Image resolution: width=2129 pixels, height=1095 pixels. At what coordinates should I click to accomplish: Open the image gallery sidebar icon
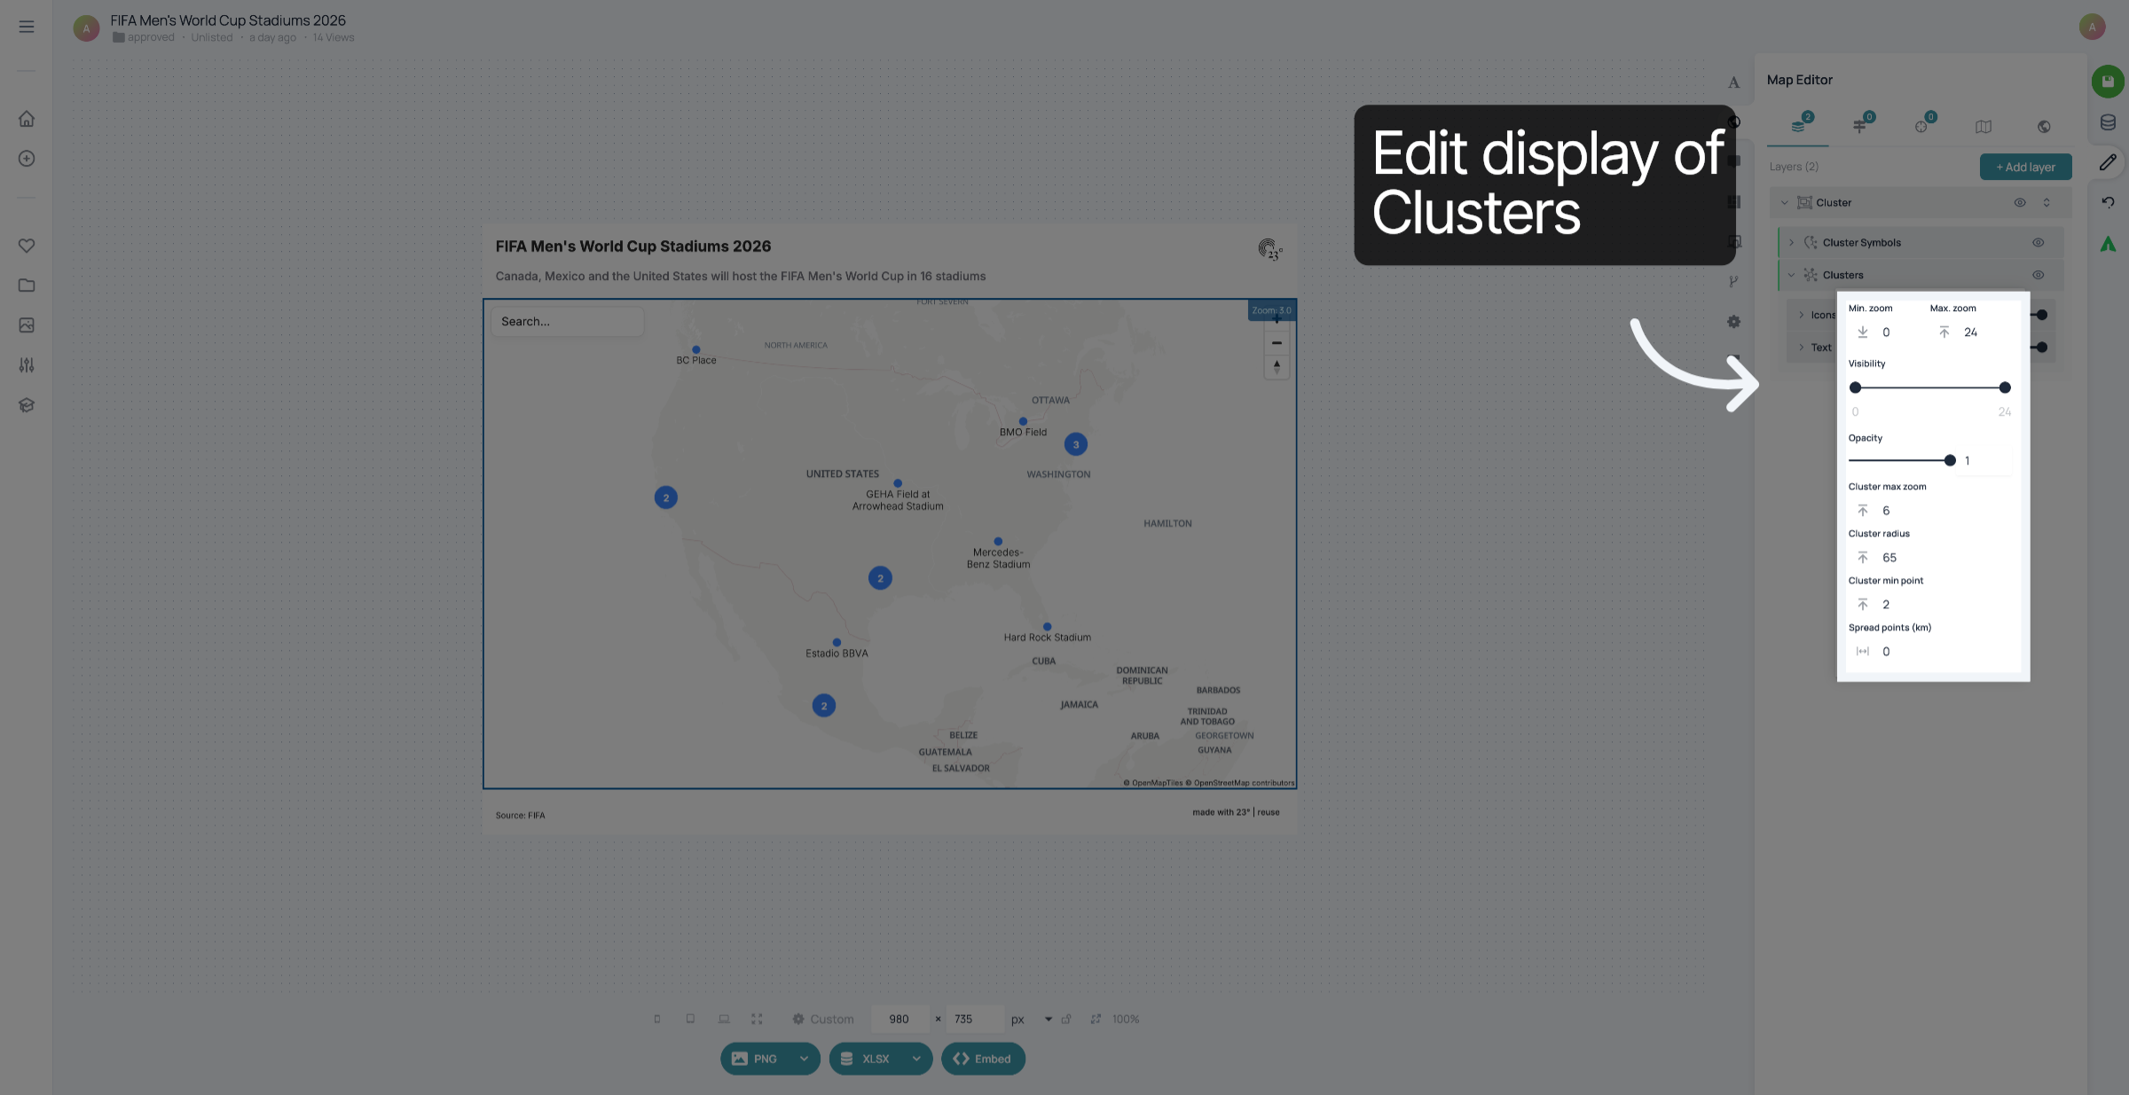pos(27,325)
